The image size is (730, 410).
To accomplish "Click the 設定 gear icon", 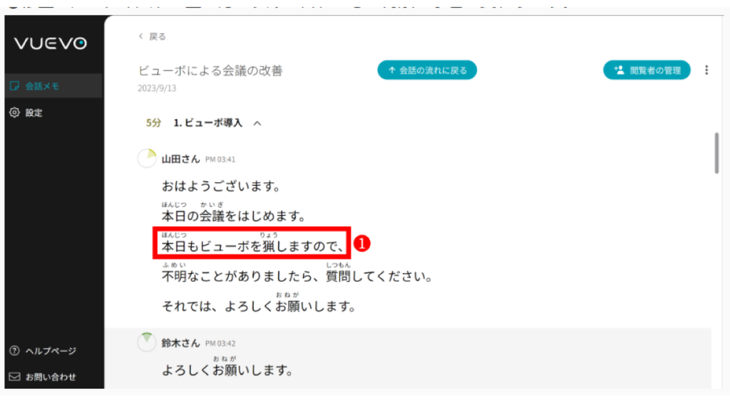I will [x=14, y=112].
